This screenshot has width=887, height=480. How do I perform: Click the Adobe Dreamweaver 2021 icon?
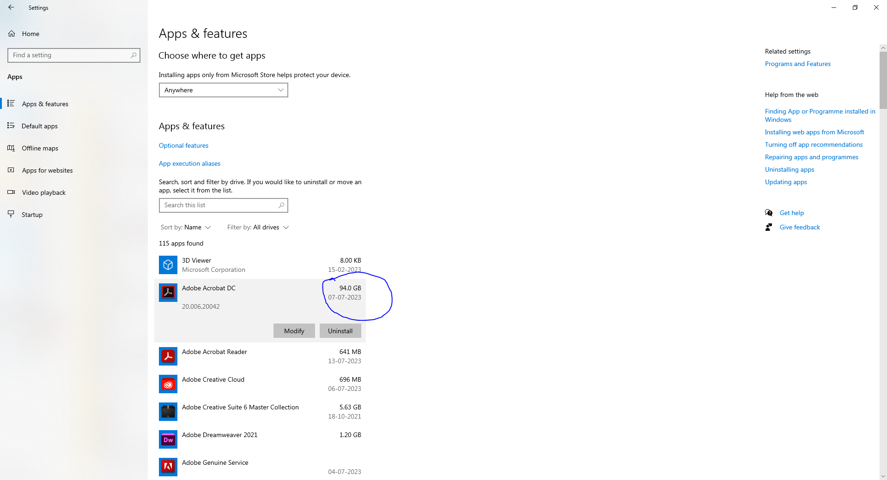pos(168,439)
